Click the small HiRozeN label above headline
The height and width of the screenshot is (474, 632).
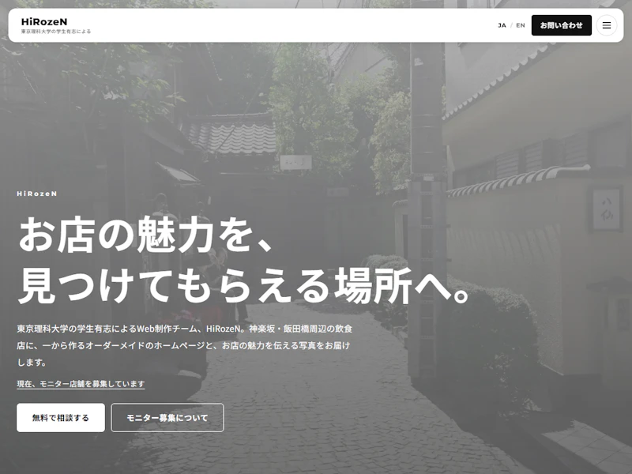tap(37, 194)
